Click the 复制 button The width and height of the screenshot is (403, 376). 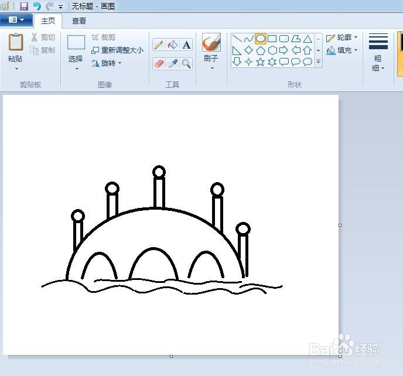click(43, 50)
